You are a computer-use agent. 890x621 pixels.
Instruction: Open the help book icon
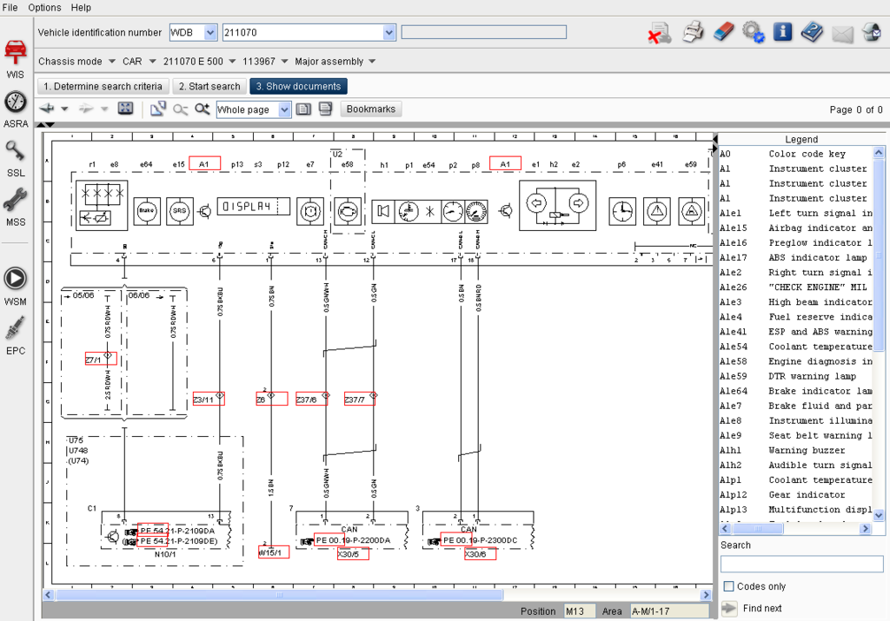(x=813, y=32)
